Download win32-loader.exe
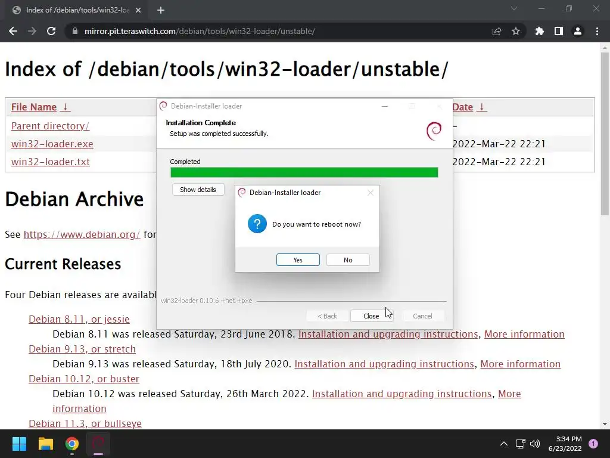The height and width of the screenshot is (458, 610). [x=52, y=144]
